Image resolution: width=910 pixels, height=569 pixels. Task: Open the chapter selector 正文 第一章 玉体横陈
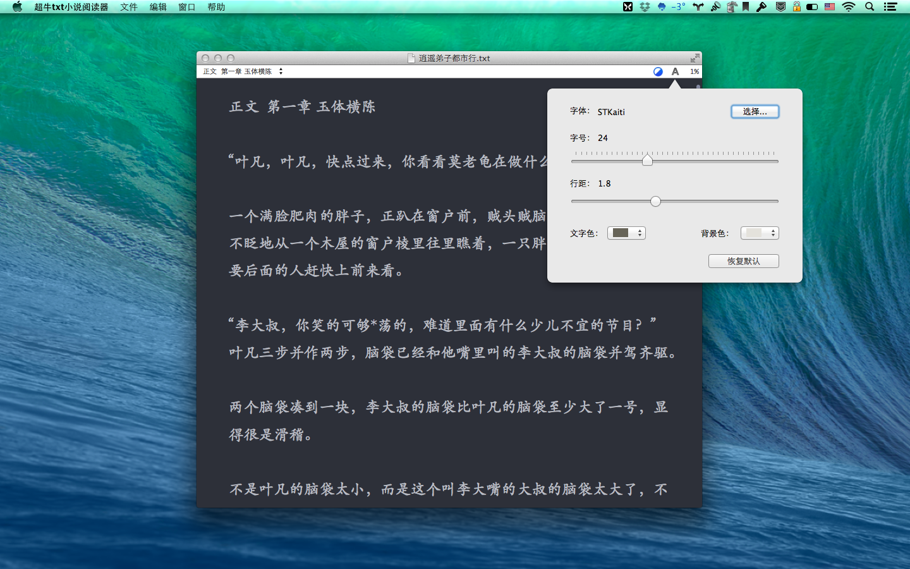pyautogui.click(x=243, y=71)
